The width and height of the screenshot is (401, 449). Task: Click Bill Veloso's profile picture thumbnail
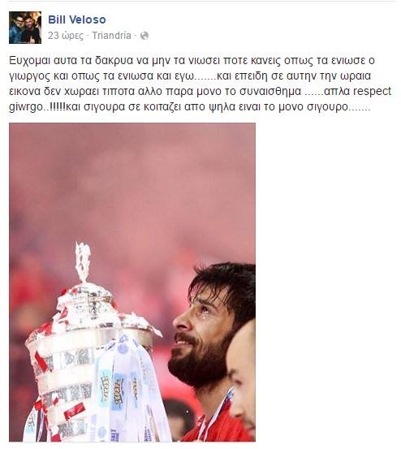pos(25,28)
